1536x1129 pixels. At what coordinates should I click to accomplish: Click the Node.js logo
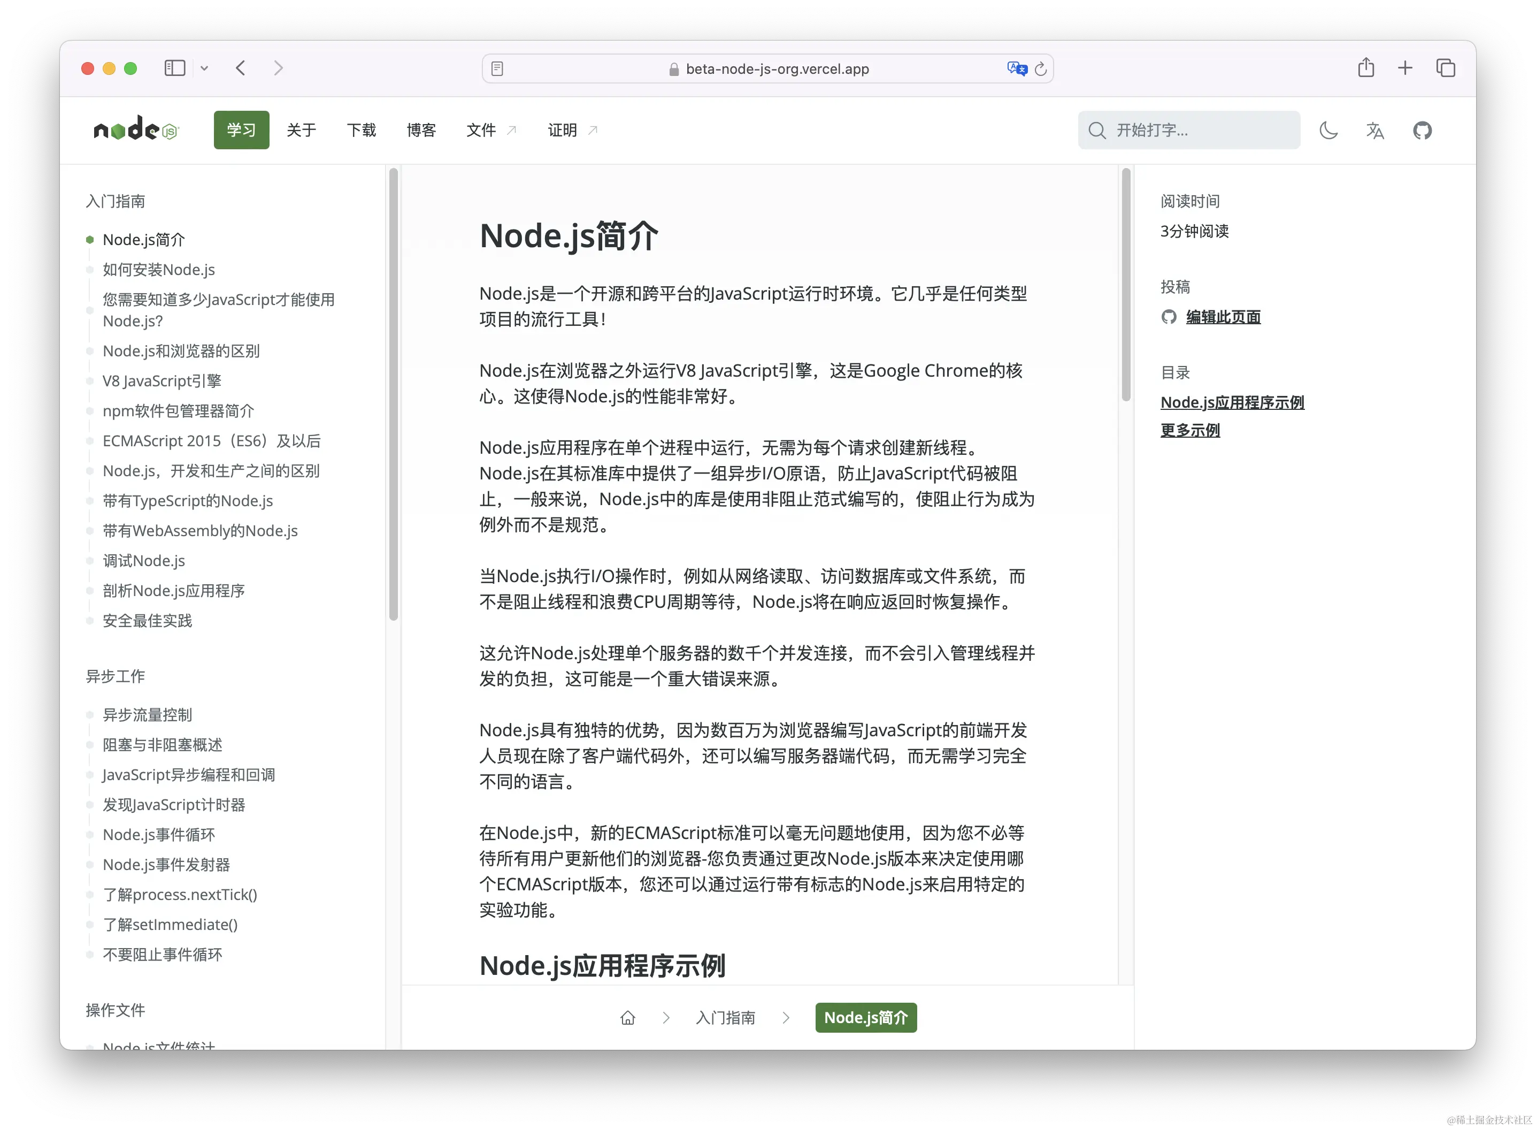pos(136,128)
